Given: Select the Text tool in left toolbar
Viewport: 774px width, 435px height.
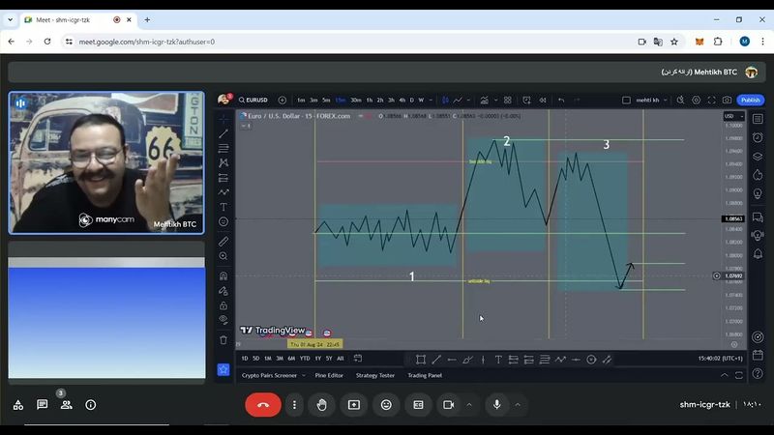Looking at the screenshot, I should (x=223, y=207).
